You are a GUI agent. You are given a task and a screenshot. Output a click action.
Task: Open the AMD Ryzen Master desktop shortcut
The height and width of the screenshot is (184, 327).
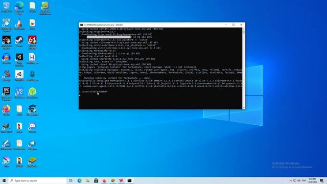pyautogui.click(x=7, y=42)
